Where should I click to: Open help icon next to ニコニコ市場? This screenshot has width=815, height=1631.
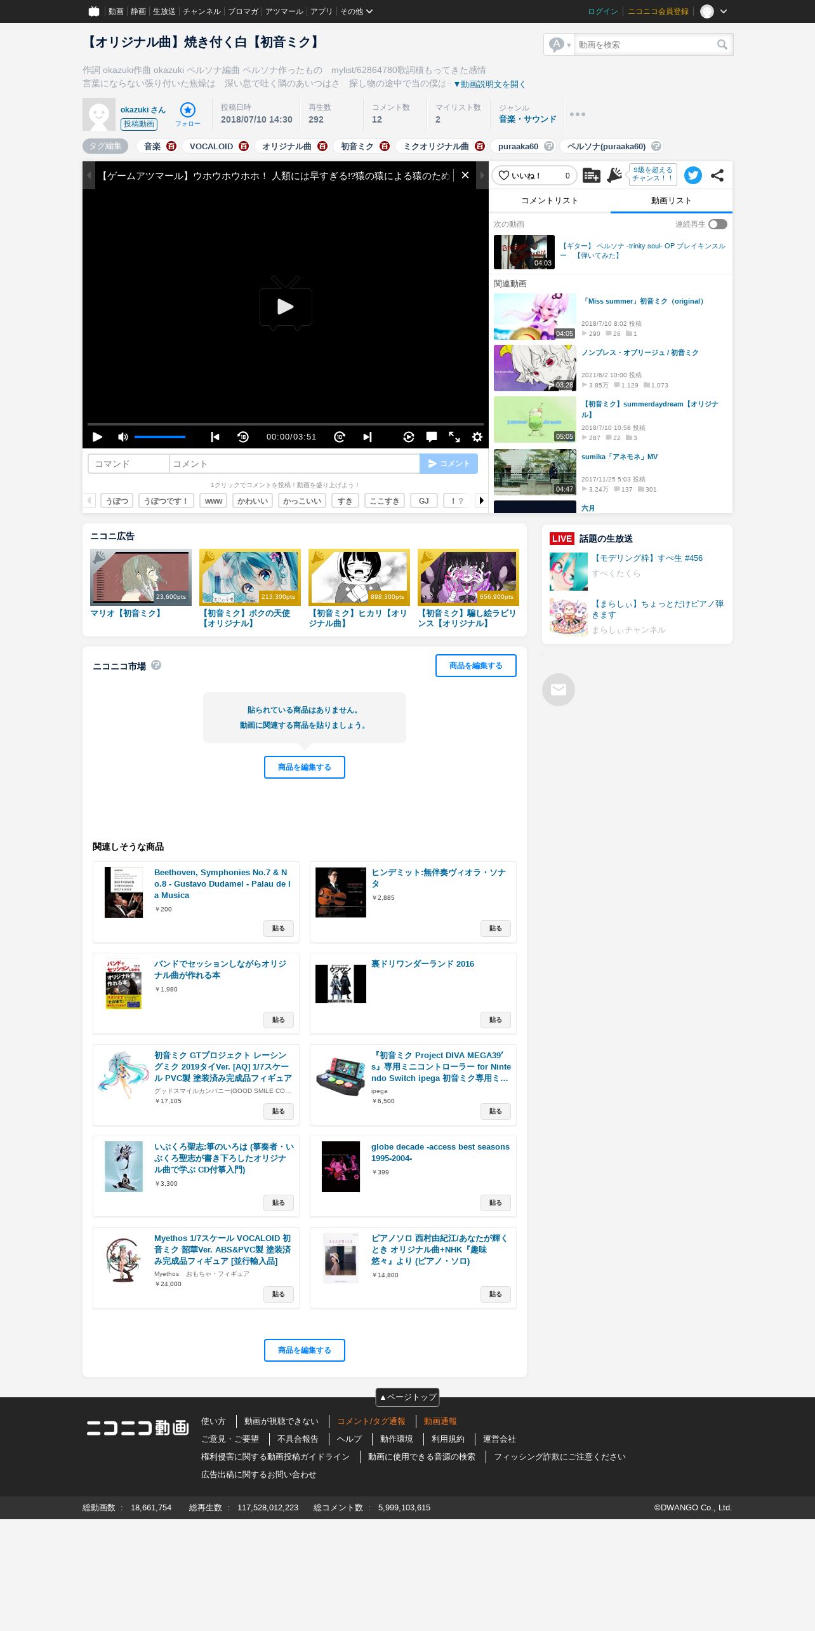pos(156,665)
